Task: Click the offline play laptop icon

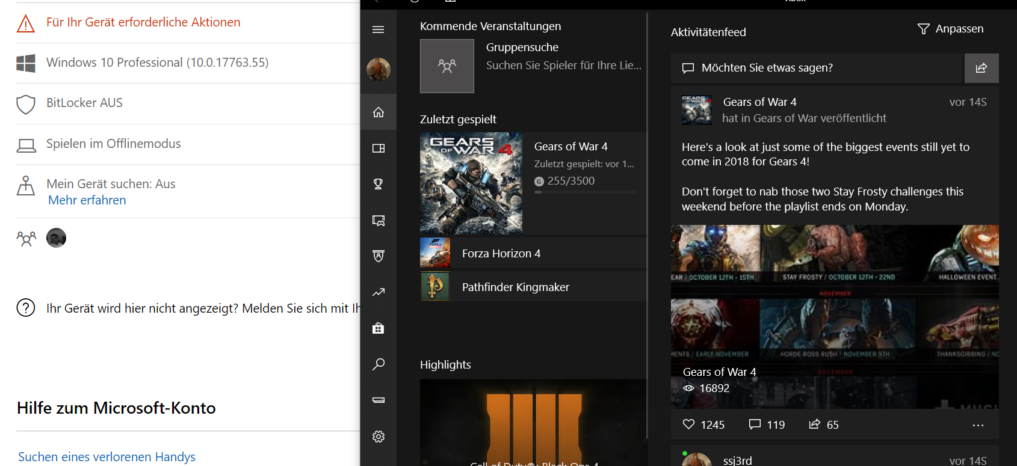Action: coord(26,145)
